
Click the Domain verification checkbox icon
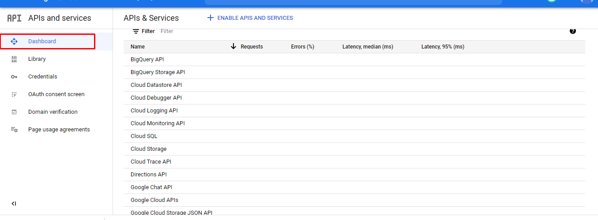(x=14, y=112)
